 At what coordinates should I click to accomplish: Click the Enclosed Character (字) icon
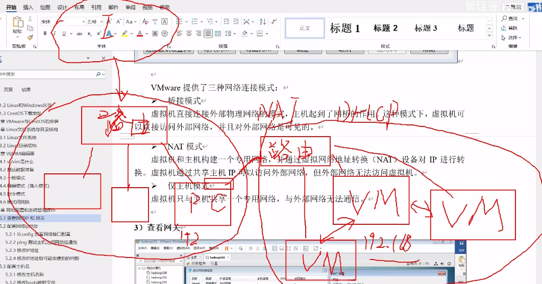tap(164, 34)
